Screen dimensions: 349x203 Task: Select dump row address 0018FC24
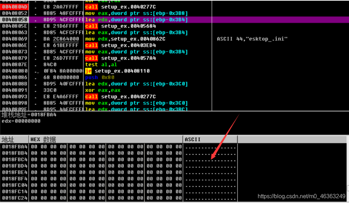(15, 198)
